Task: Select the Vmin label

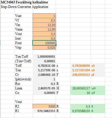Action: pyautogui.click(x=24, y=29)
